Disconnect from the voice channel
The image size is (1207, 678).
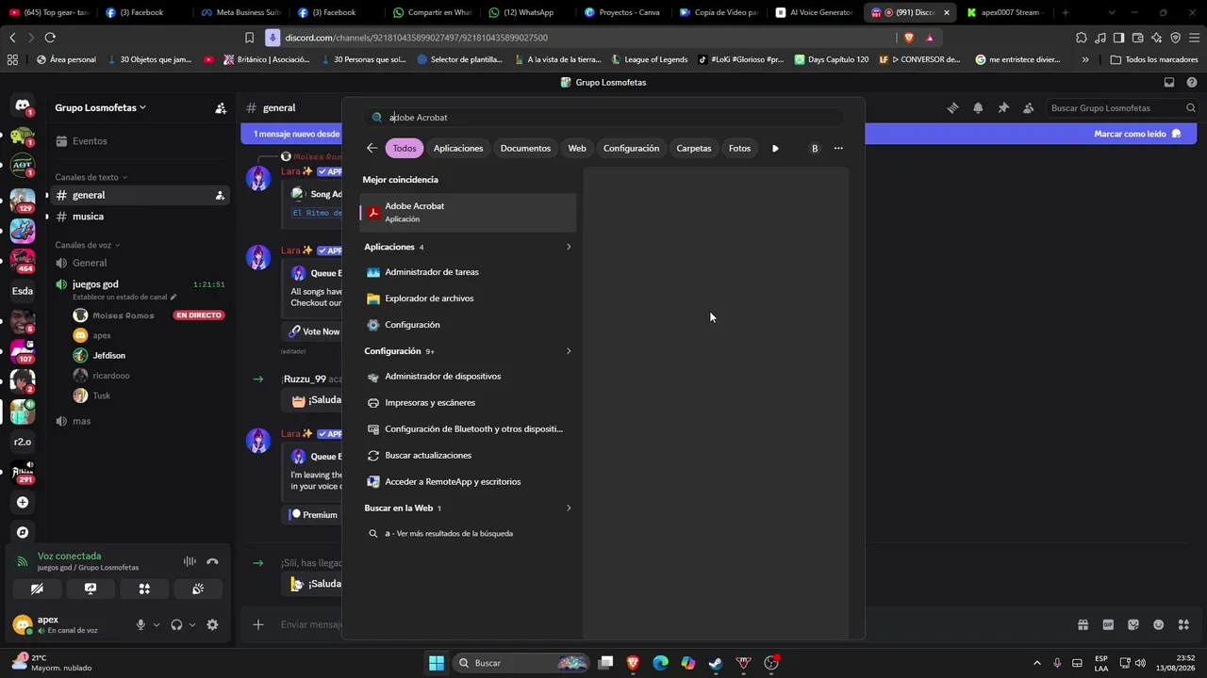click(x=212, y=561)
